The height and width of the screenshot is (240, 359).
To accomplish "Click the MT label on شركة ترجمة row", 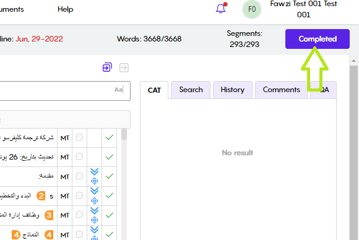I will (x=65, y=138).
